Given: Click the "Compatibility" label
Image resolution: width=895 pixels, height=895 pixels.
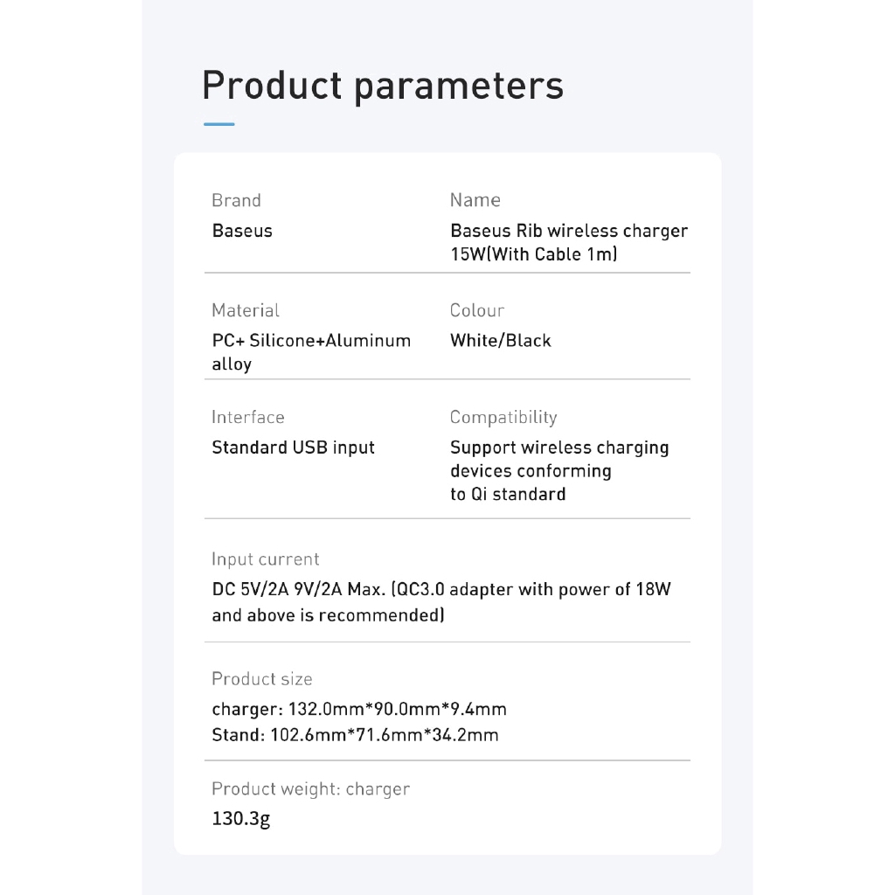Looking at the screenshot, I should (x=503, y=417).
